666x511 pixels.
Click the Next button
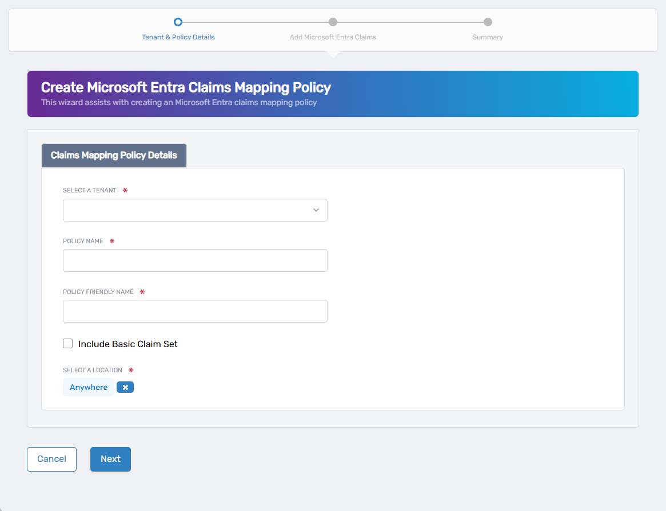(110, 459)
